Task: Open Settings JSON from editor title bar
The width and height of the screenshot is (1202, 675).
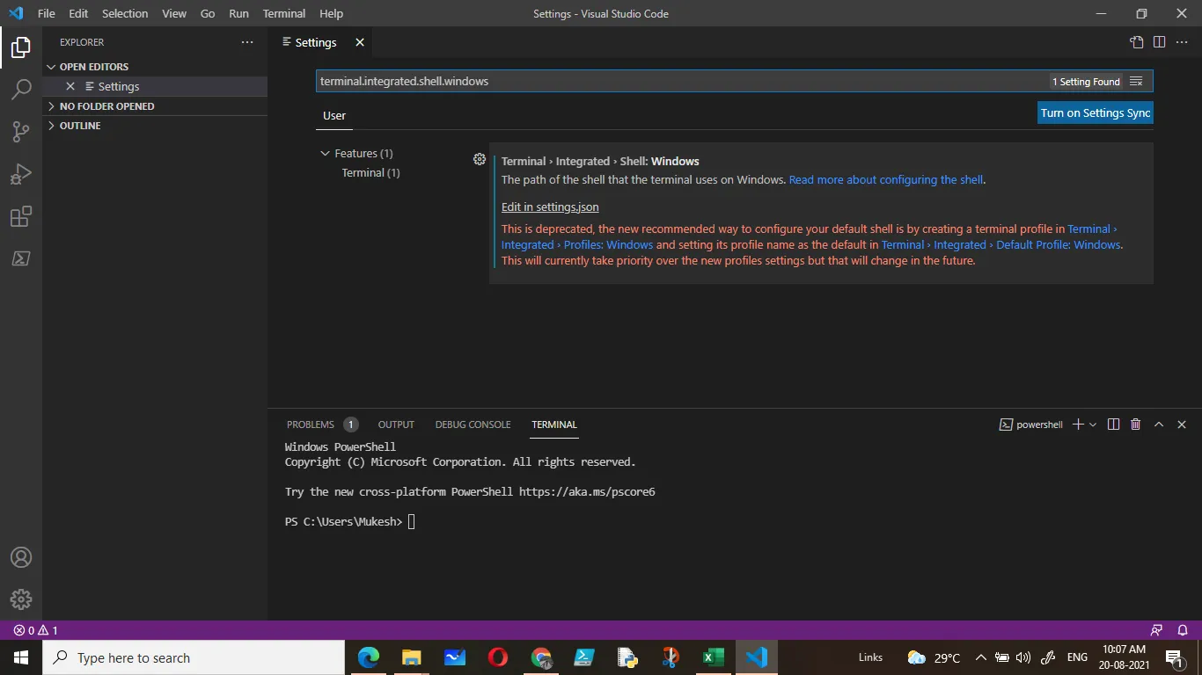Action: click(1137, 42)
